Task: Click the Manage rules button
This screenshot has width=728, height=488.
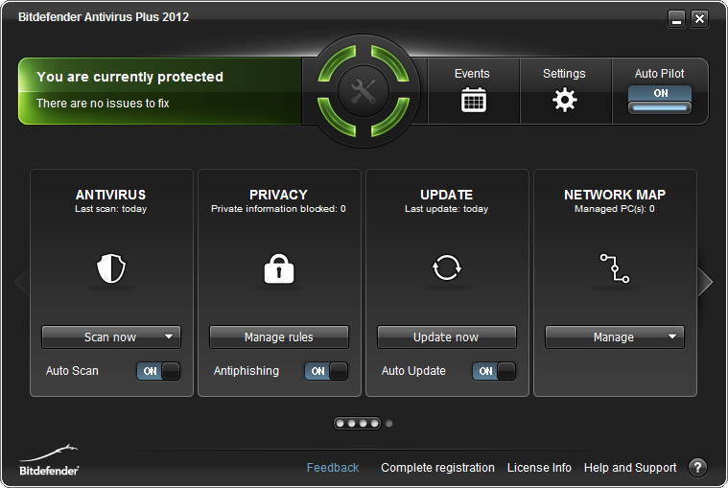Action: [x=279, y=337]
